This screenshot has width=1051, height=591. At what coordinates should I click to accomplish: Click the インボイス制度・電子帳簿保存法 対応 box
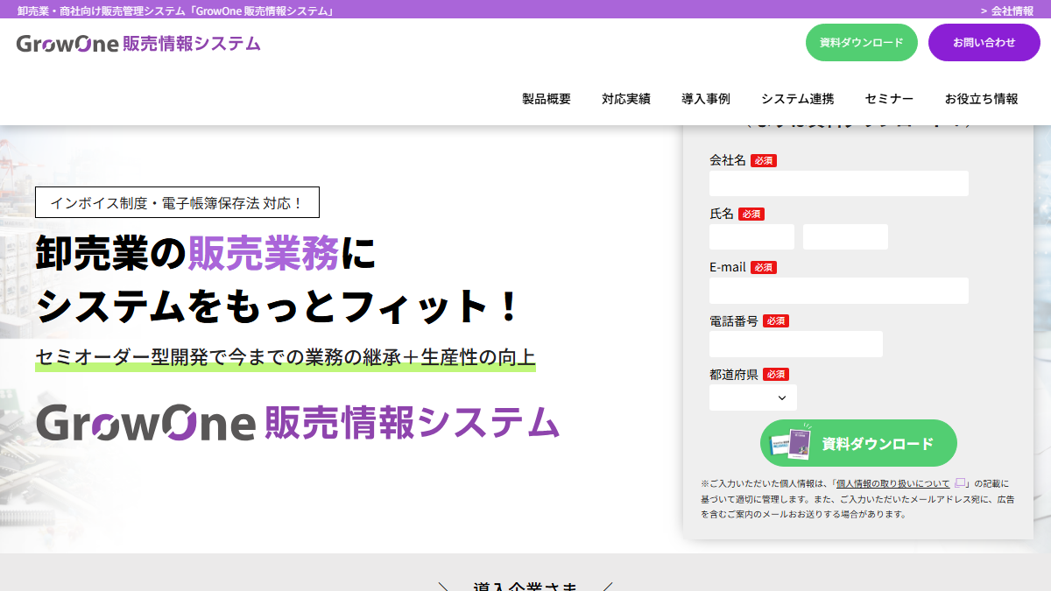pos(177,202)
